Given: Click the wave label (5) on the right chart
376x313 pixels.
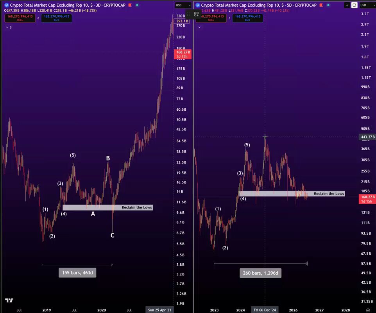Looking at the screenshot, I should (x=247, y=145).
